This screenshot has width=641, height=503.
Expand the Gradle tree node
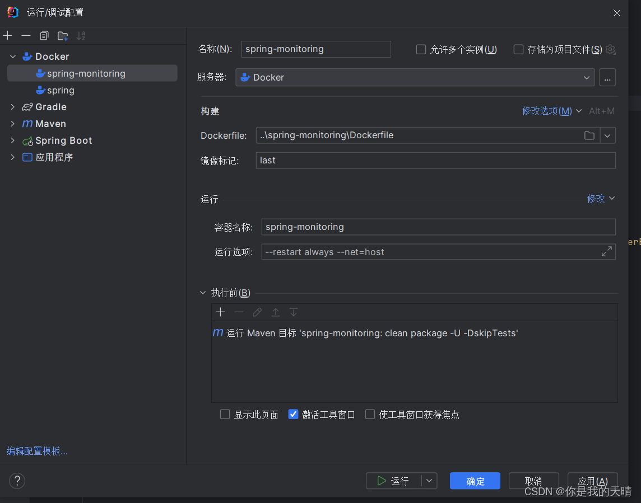tap(13, 107)
